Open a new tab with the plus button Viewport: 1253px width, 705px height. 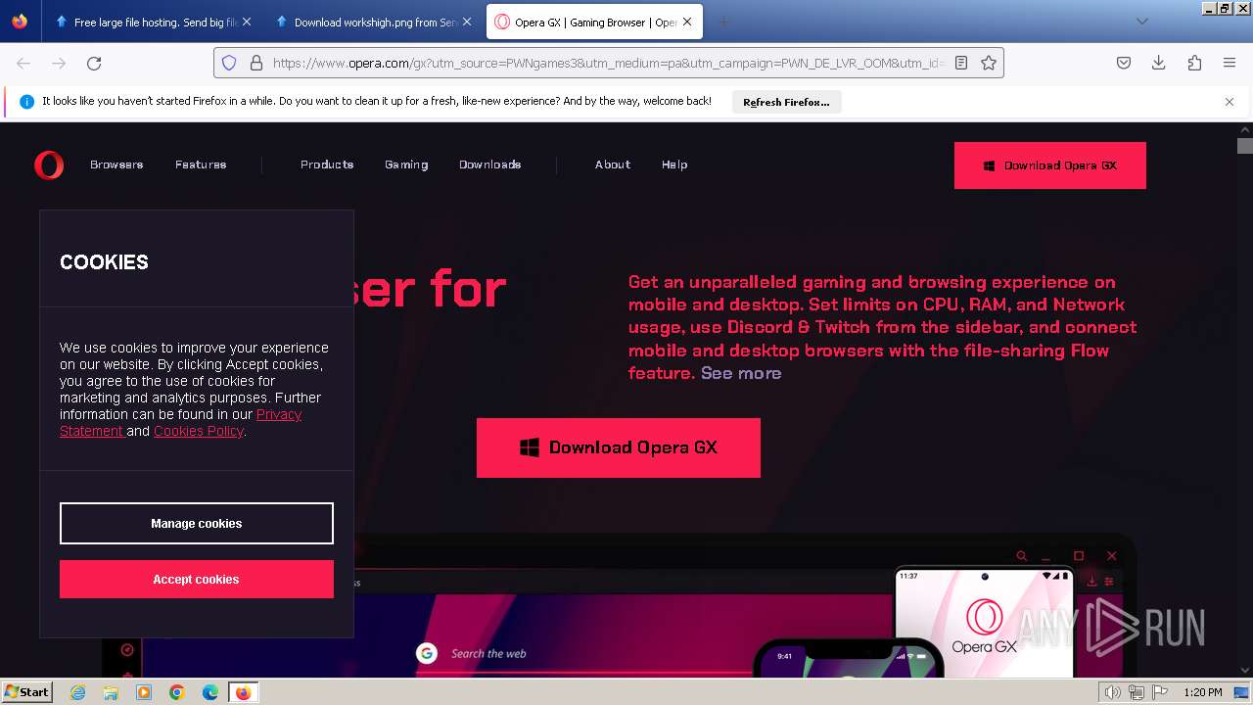724,22
